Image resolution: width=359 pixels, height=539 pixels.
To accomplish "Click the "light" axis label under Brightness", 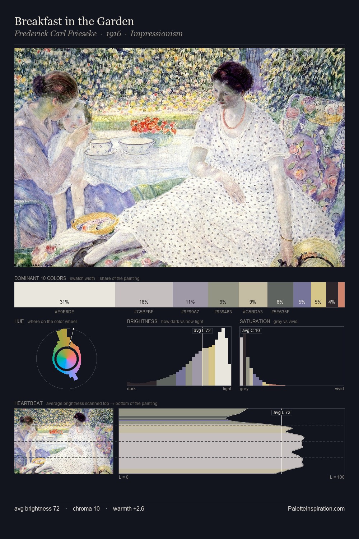I will click(227, 388).
